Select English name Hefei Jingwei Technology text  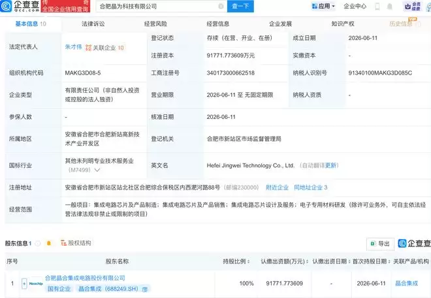coord(250,165)
